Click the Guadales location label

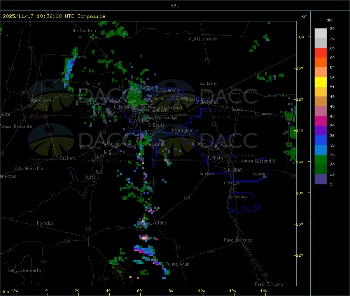point(208,84)
